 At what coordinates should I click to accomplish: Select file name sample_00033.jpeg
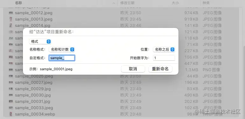click(34, 108)
